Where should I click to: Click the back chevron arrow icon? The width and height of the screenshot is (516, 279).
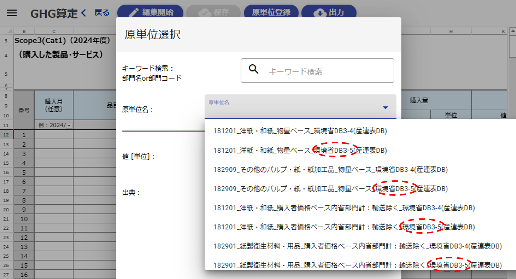(84, 13)
